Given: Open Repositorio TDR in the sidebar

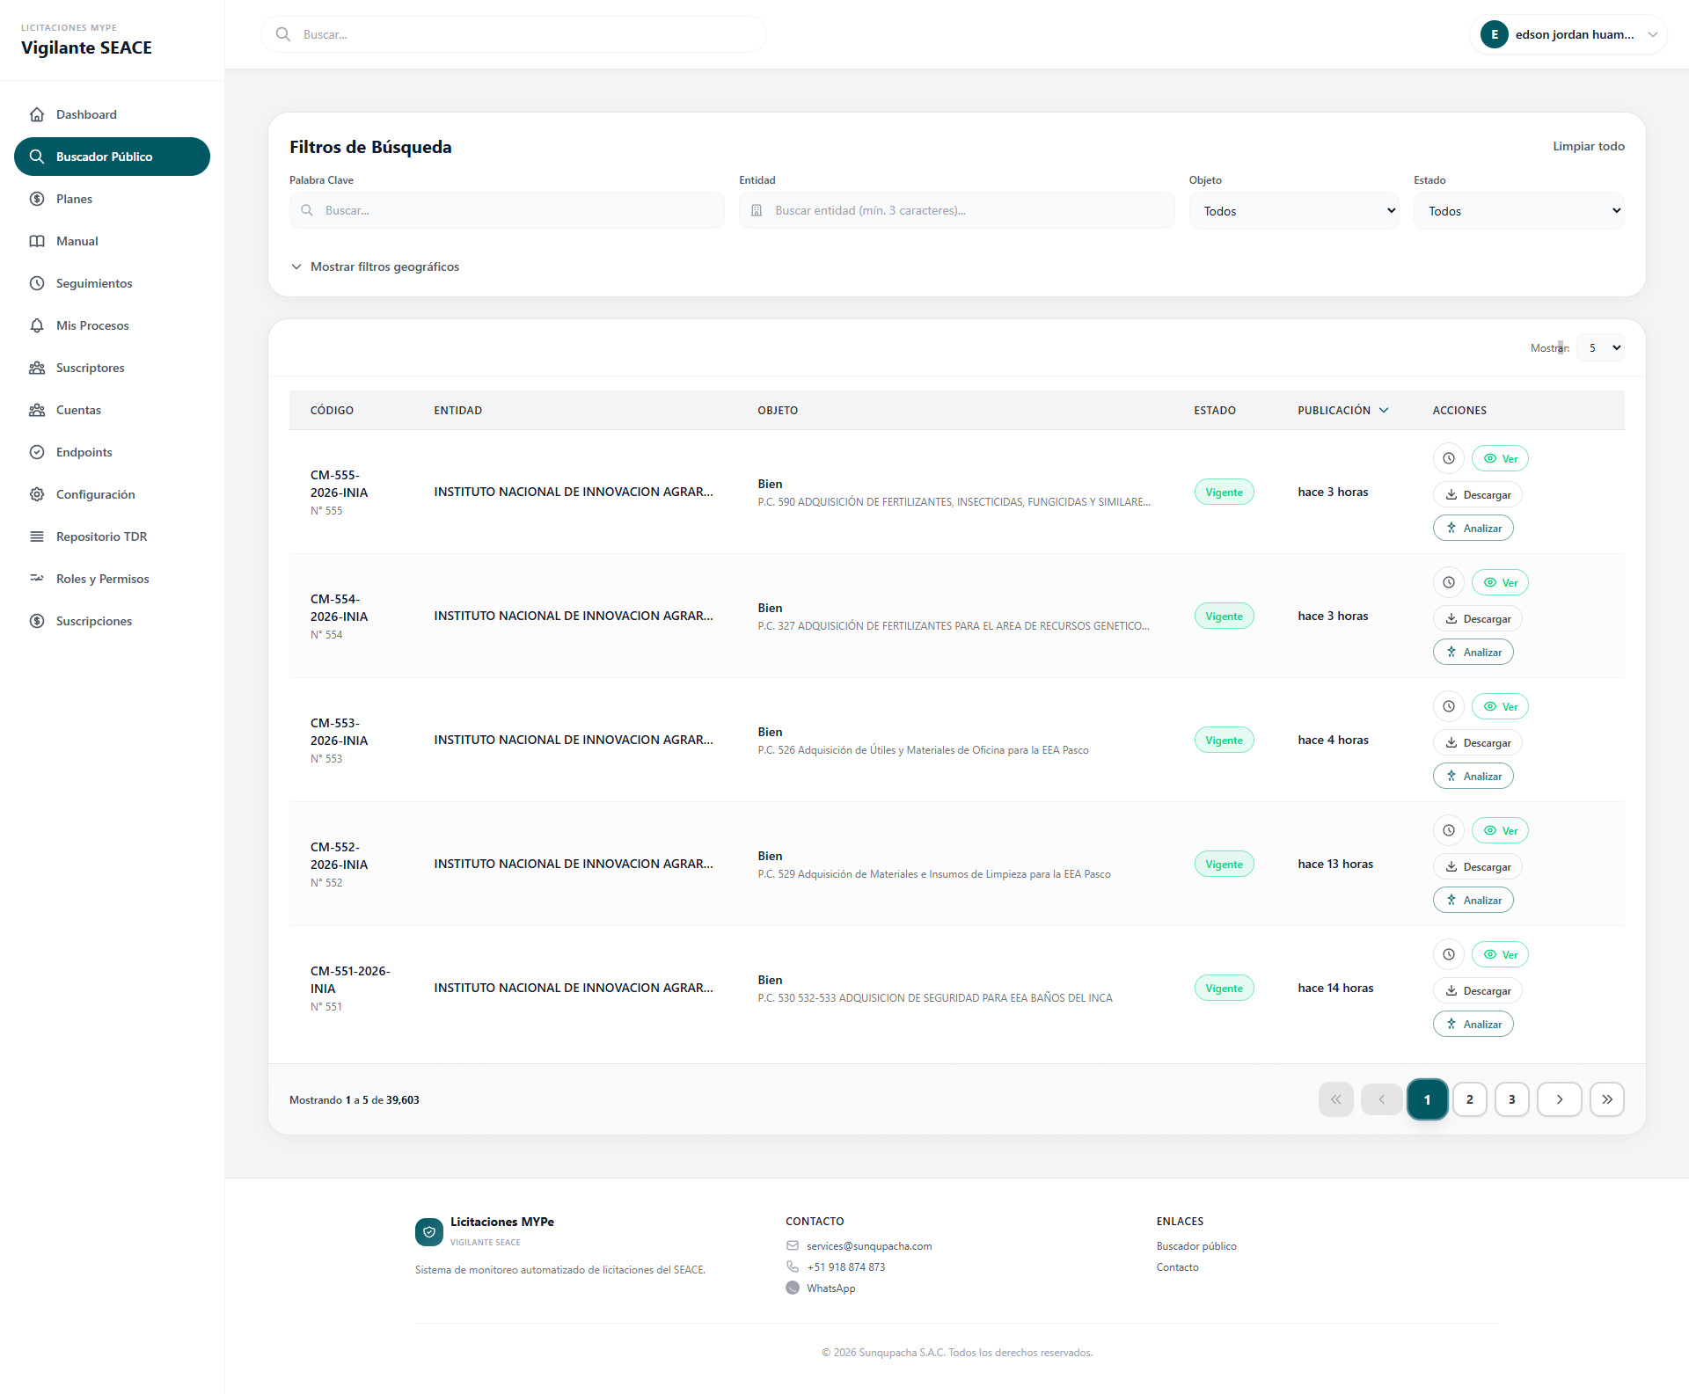Looking at the screenshot, I should [x=101, y=536].
